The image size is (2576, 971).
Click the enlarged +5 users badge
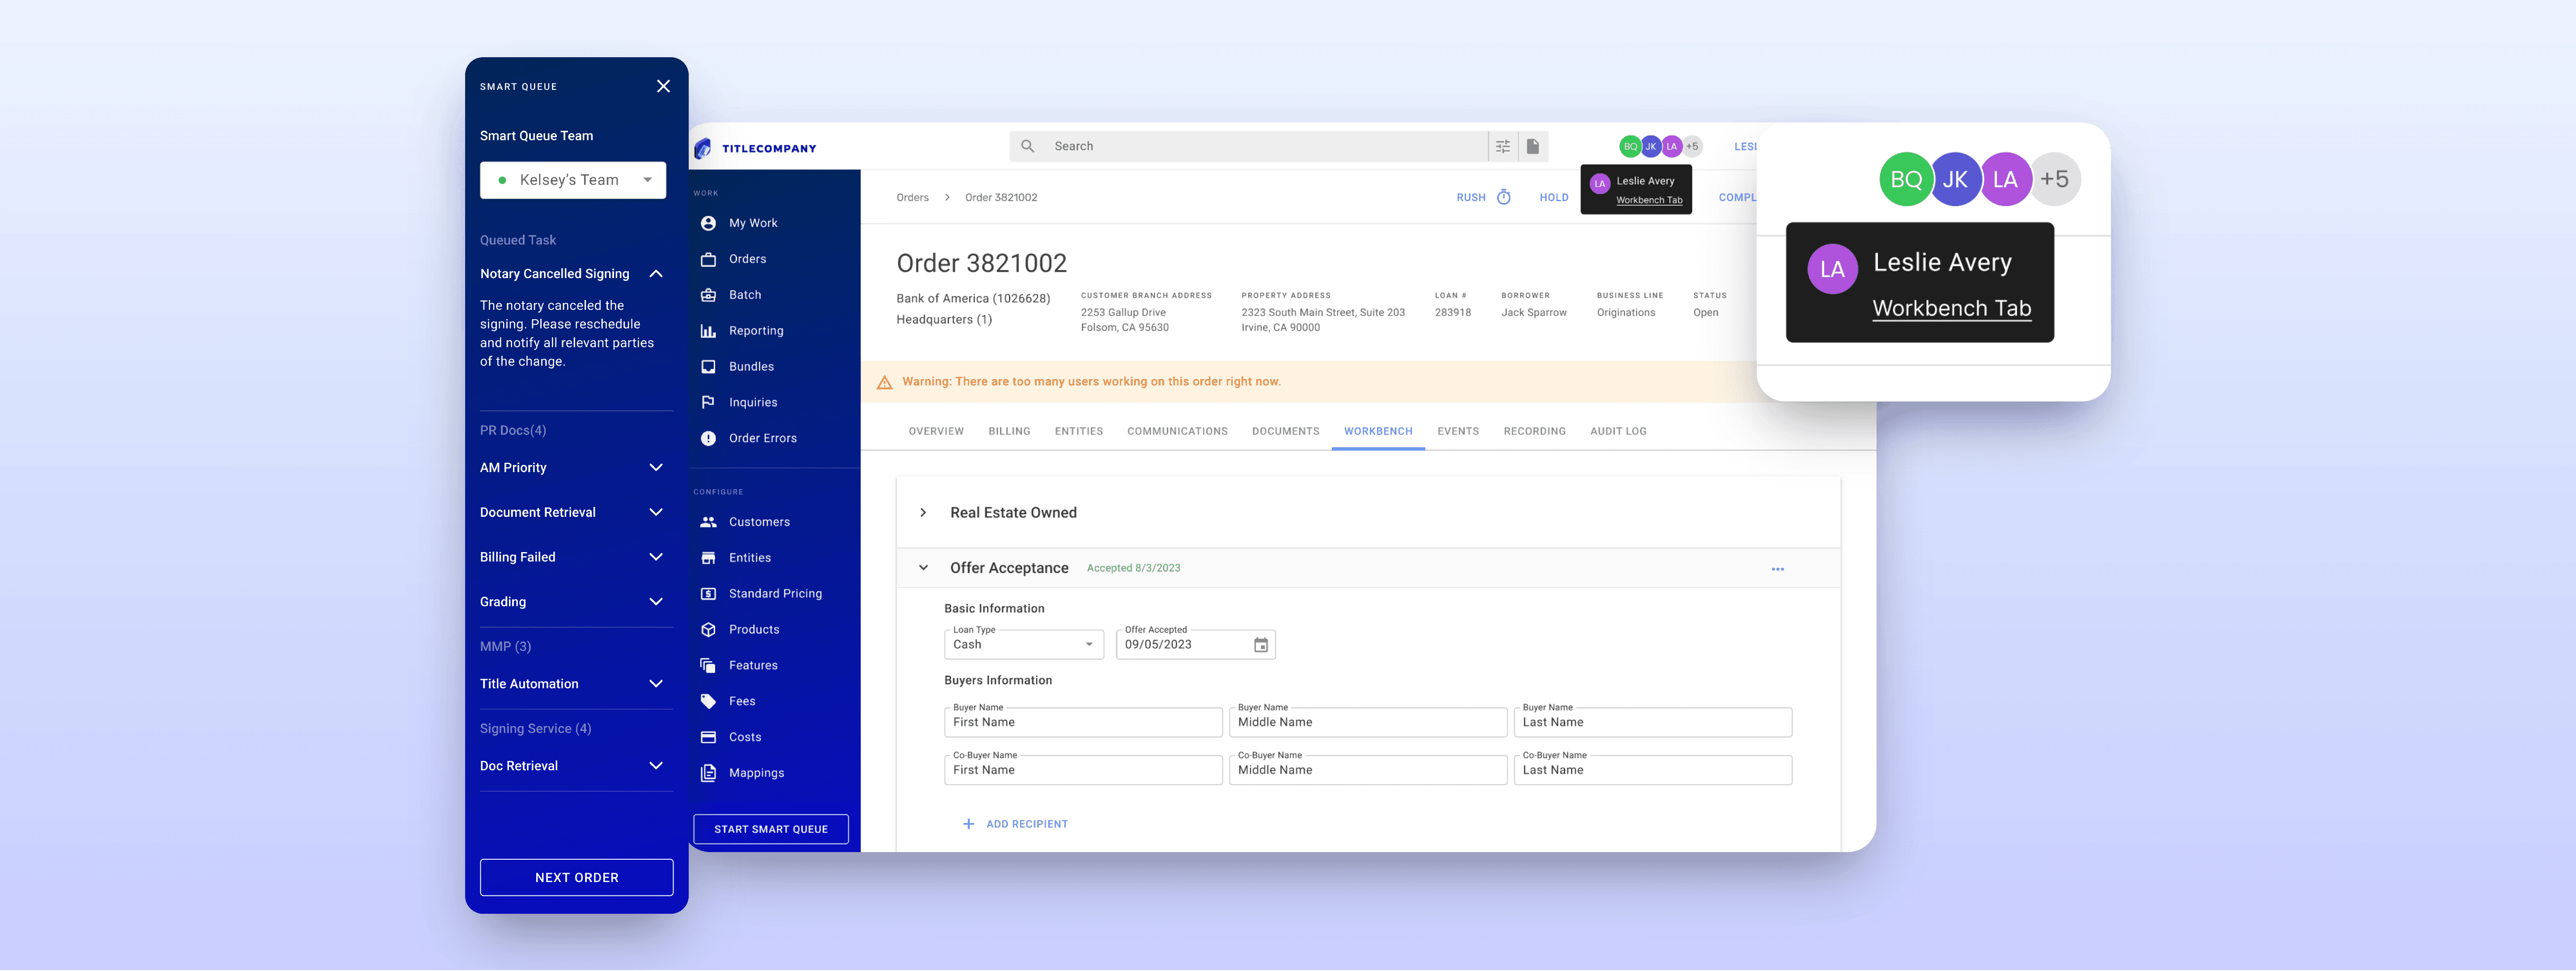click(2054, 179)
